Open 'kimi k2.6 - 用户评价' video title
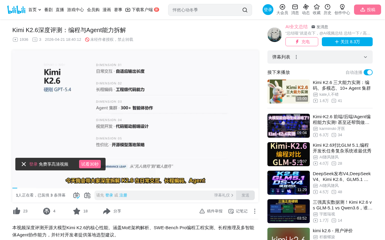The image size is (385, 240). click(x=333, y=231)
